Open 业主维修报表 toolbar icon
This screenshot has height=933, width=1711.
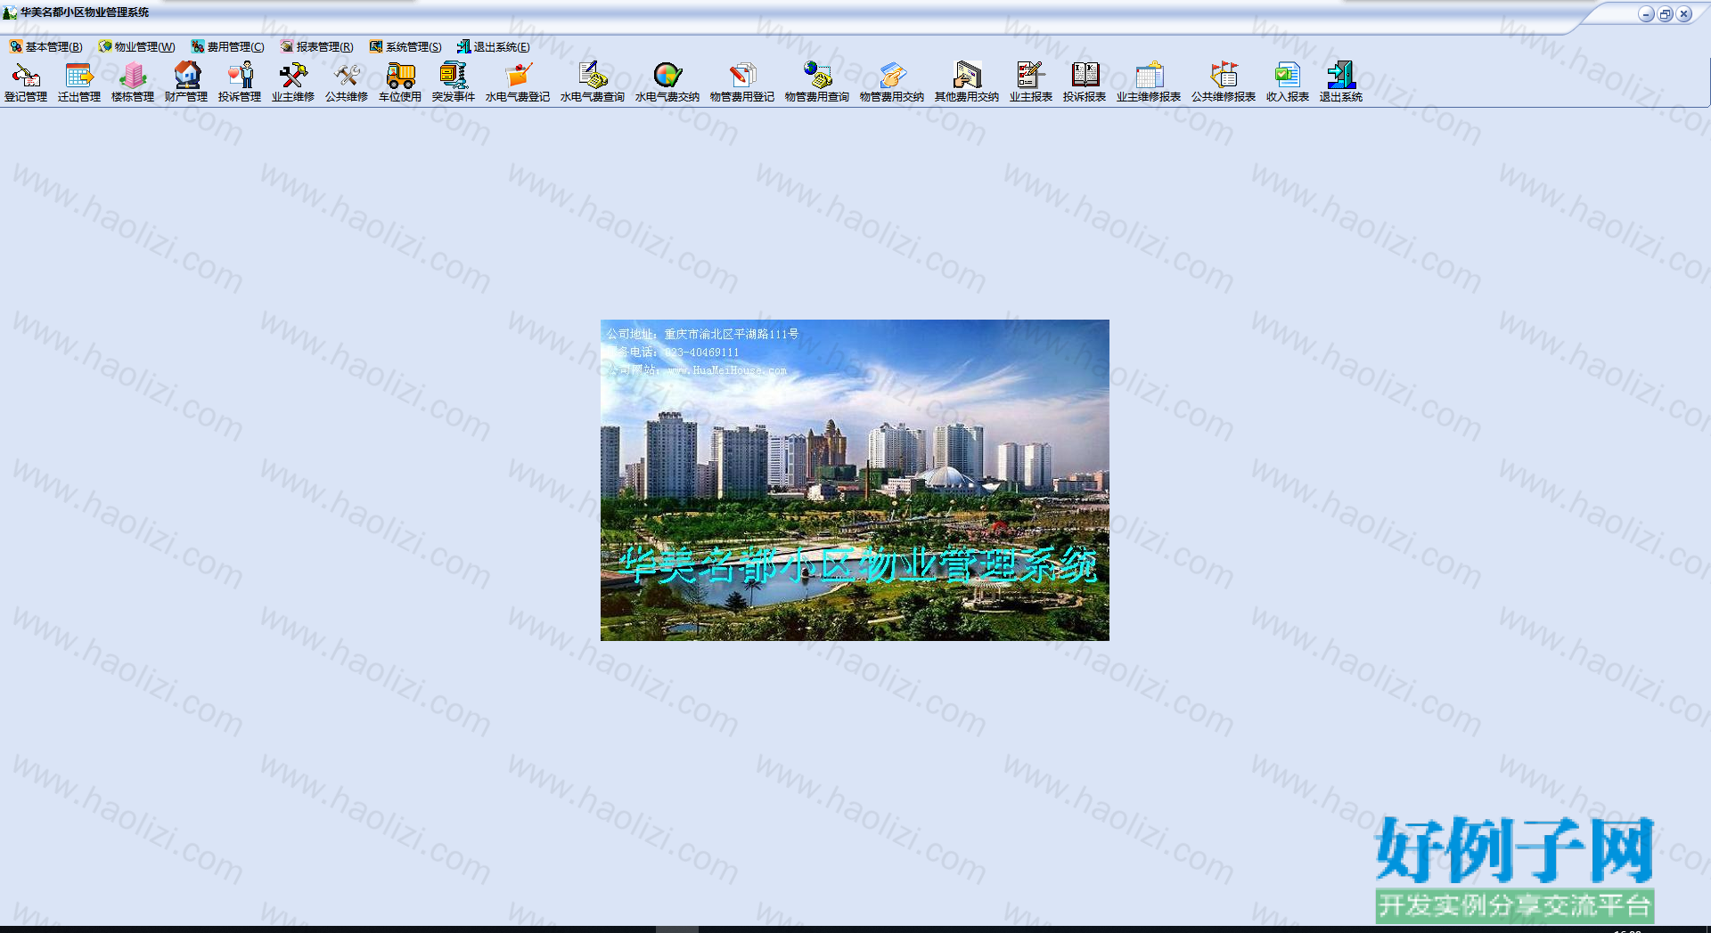(1149, 82)
